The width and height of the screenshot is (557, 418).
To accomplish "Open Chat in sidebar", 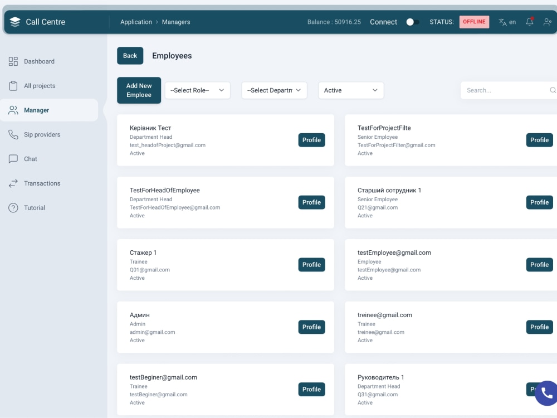I will pos(30,159).
